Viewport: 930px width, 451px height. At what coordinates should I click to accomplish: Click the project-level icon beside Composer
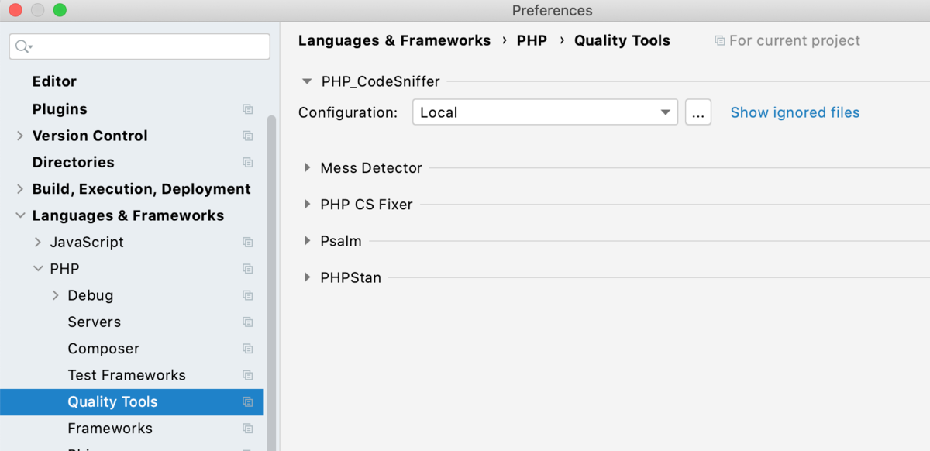tap(248, 349)
